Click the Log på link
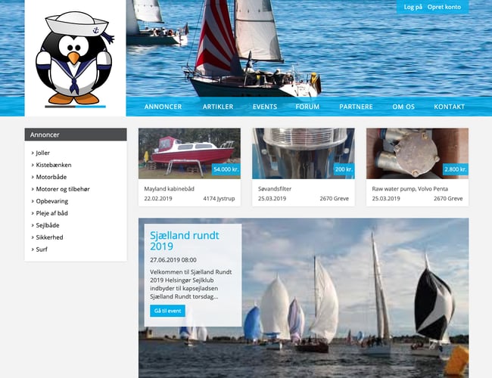Image resolution: width=492 pixels, height=378 pixels. pyautogui.click(x=413, y=7)
